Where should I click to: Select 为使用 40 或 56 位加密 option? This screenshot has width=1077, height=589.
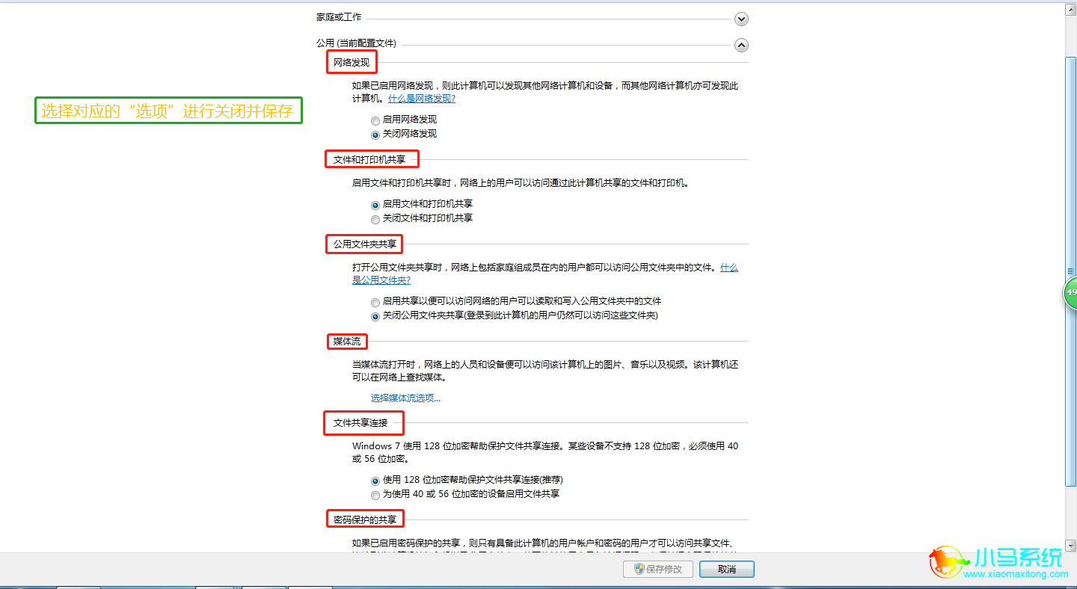[x=375, y=495]
